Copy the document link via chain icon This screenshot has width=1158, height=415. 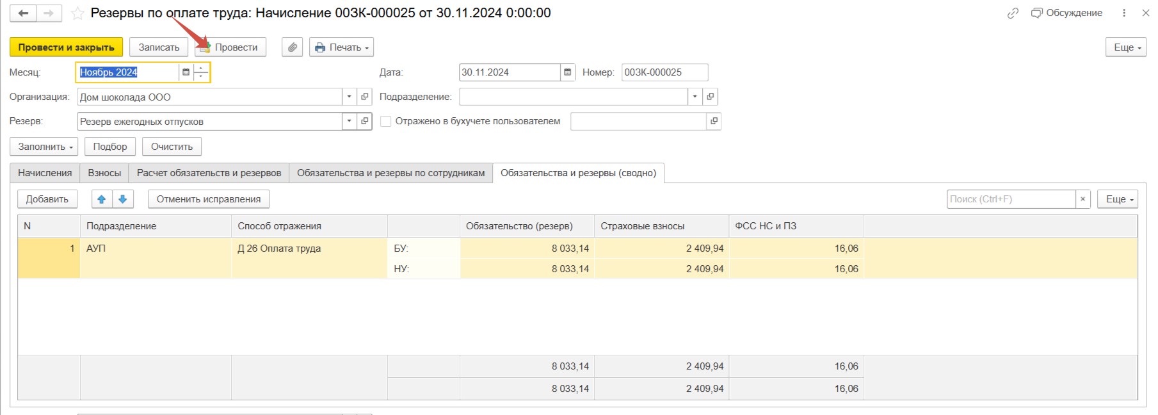click(1012, 13)
